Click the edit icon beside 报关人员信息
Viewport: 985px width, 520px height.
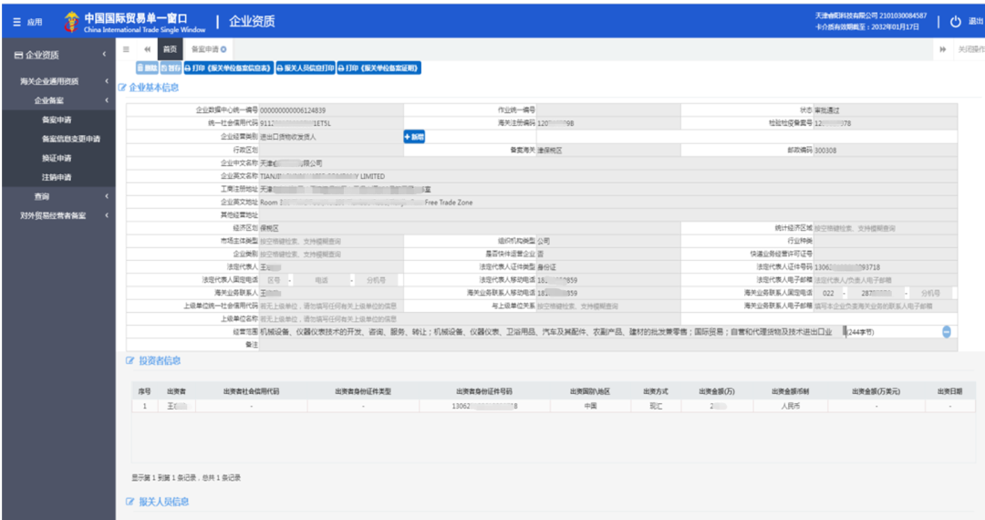point(130,501)
